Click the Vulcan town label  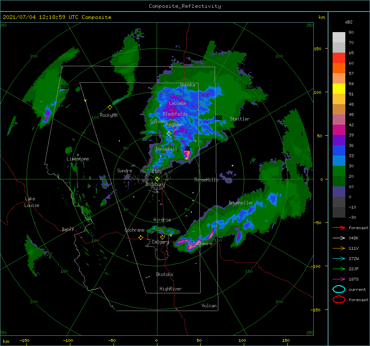[209, 306]
